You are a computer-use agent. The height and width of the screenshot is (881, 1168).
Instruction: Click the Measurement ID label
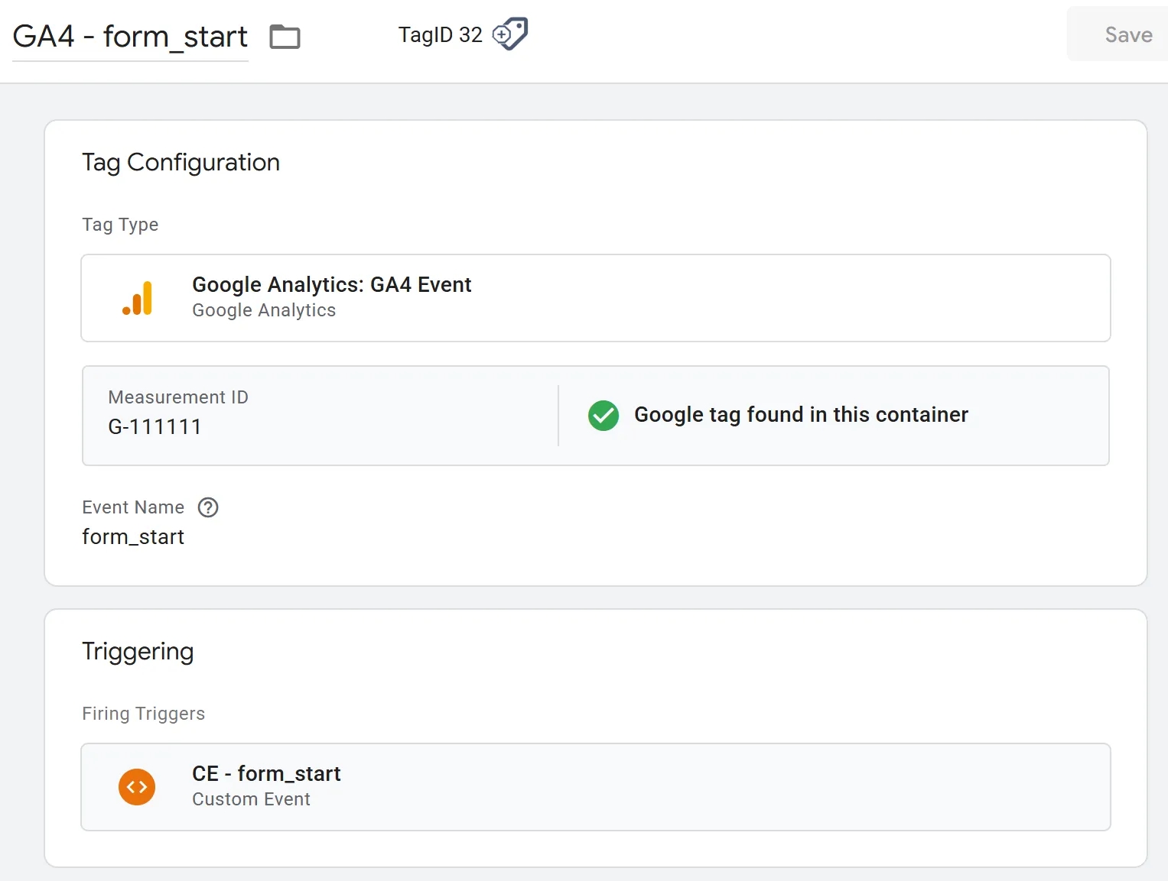tap(178, 397)
